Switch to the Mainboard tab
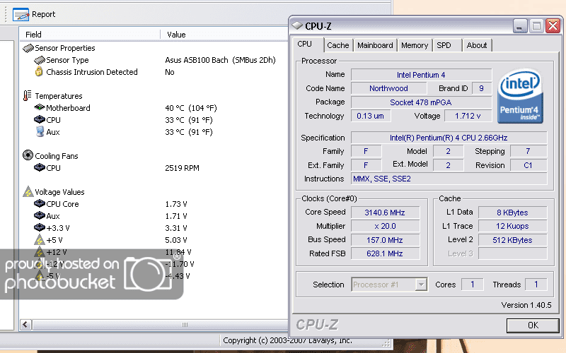This screenshot has width=566, height=353. pos(375,45)
